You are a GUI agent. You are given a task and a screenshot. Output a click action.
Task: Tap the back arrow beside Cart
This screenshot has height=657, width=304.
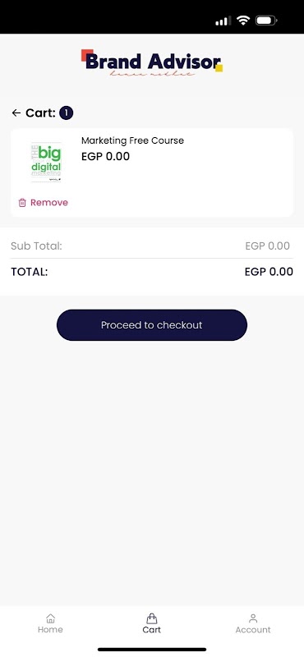(x=16, y=113)
